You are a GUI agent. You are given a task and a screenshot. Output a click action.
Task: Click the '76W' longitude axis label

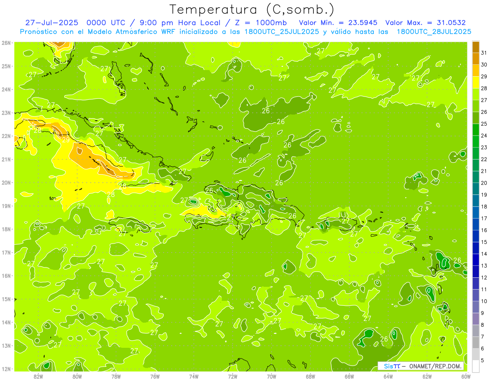tap(155, 376)
